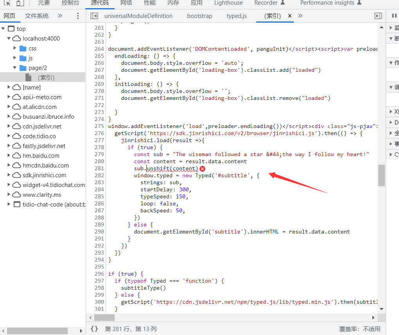The image size is (399, 335).
Task: Open the 控制台 panel tab
Action: pyautogui.click(x=70, y=3)
